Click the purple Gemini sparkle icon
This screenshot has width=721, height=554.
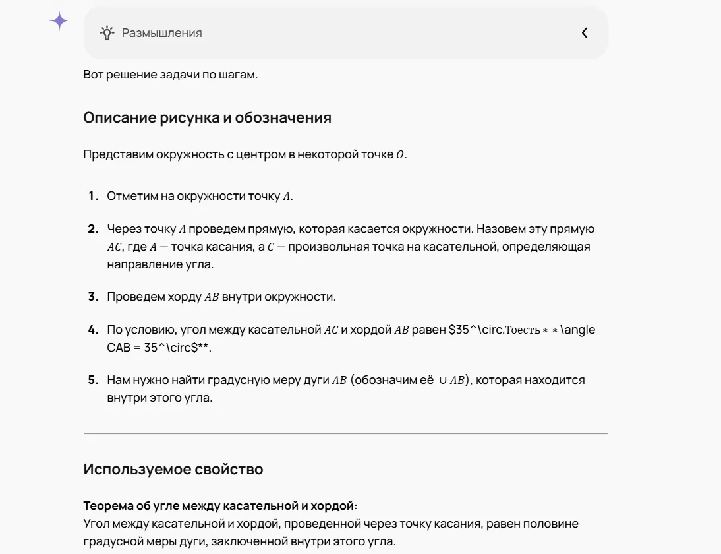click(x=59, y=20)
